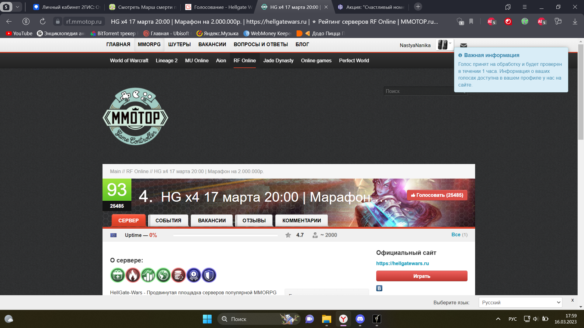Click the green gift box server badge

[118, 275]
